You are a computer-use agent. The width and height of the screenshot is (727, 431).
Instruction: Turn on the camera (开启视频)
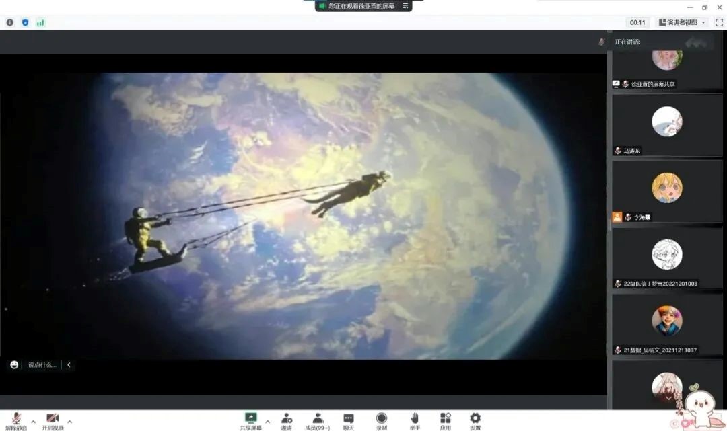53,421
